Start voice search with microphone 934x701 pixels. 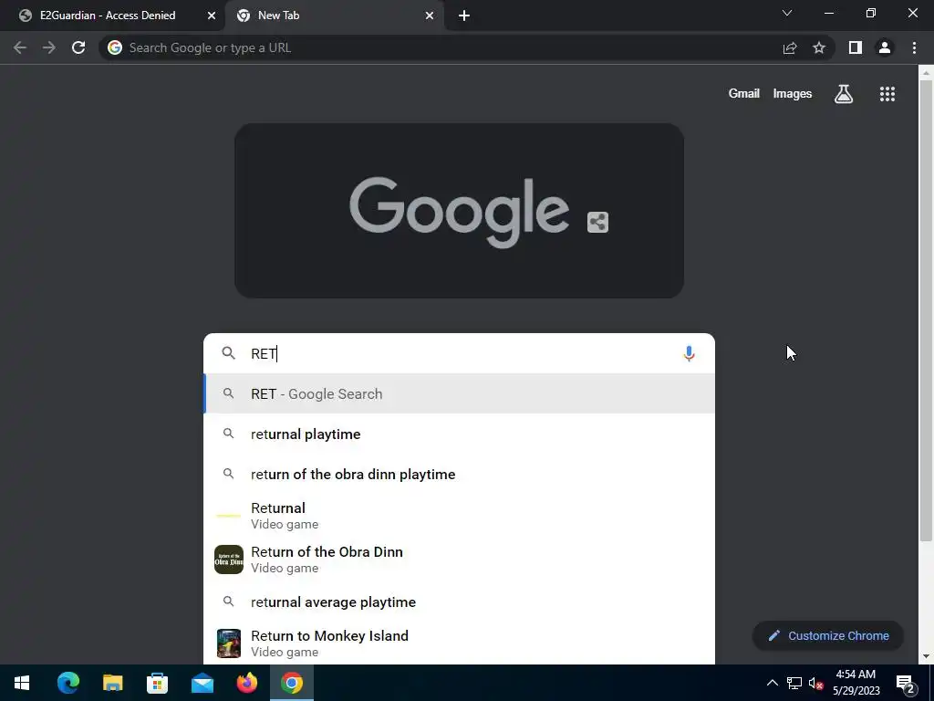[689, 353]
